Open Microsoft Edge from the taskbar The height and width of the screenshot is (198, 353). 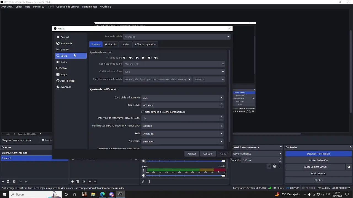(x=102, y=194)
